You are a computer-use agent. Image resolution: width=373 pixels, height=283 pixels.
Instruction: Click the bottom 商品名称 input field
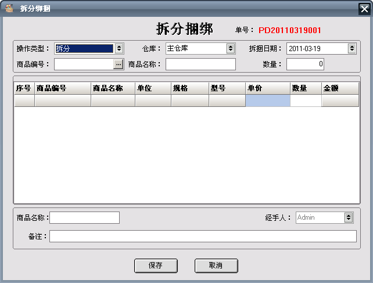[84, 217]
